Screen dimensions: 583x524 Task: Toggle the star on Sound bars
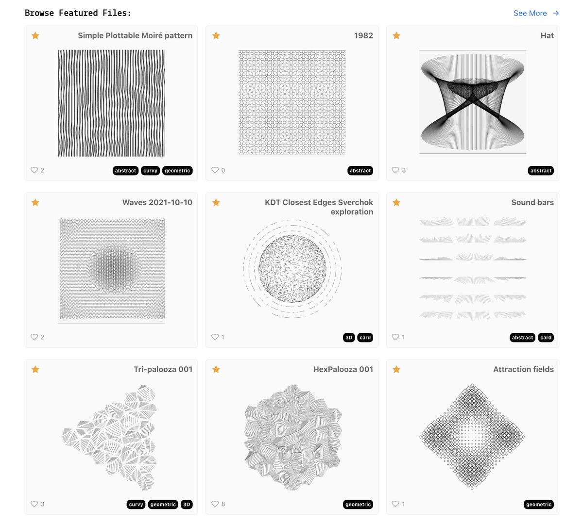[x=396, y=202]
